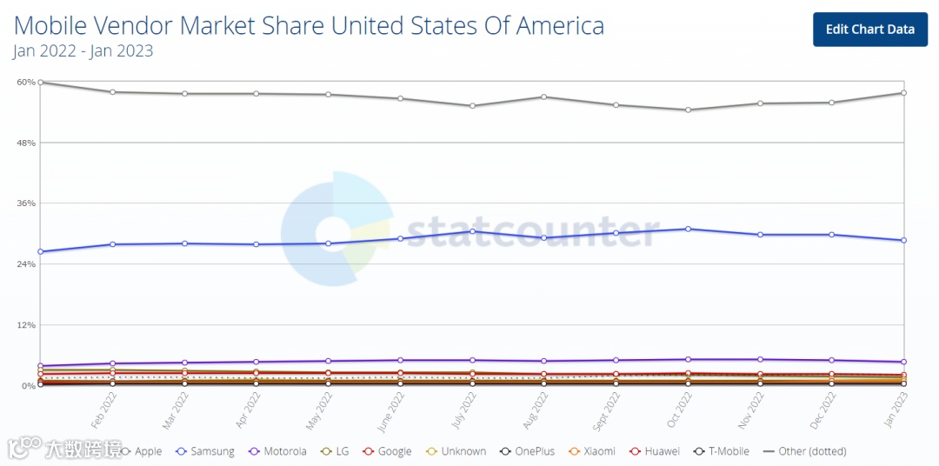
Task: Toggle the Unknown series in legend
Action: tap(456, 451)
